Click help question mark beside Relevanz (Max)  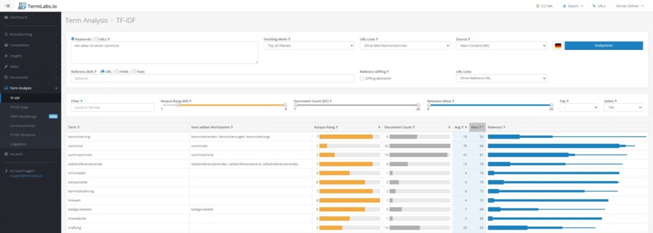[x=453, y=101]
